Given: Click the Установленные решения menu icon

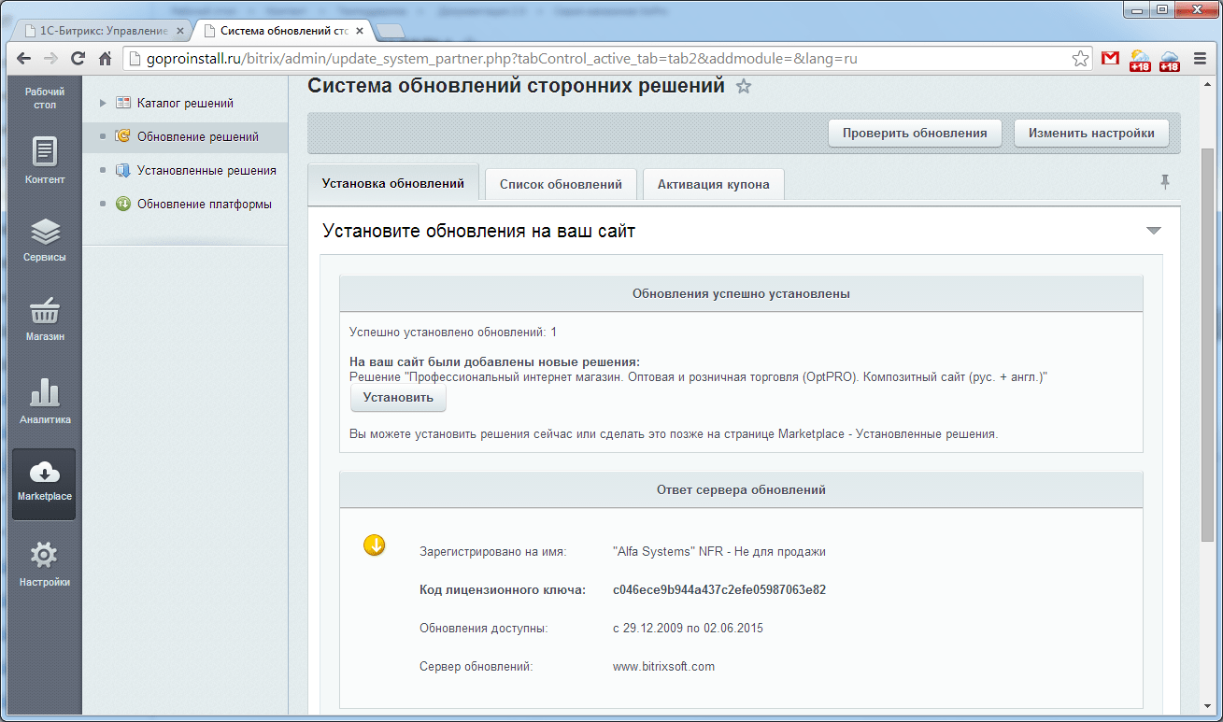Looking at the screenshot, I should 122,170.
